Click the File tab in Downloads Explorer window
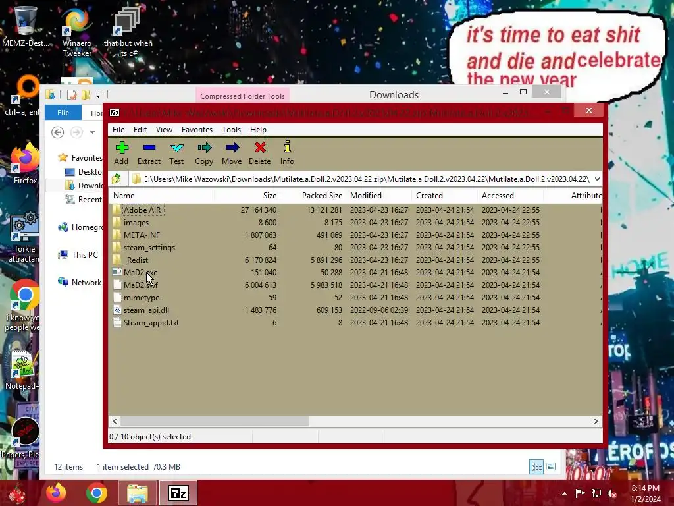The image size is (674, 506). (63, 112)
